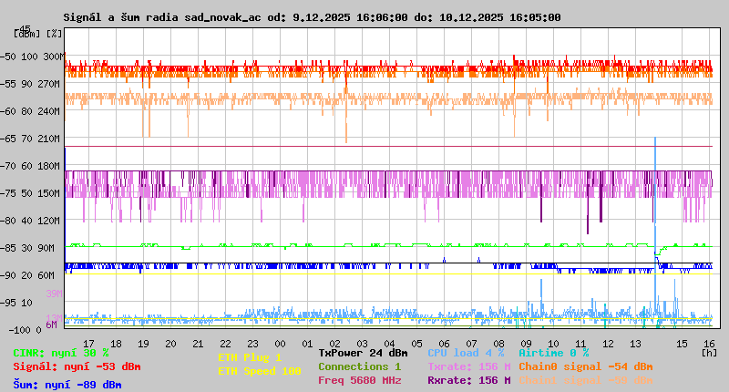Click the 'ETH Plug 1' legend label
This screenshot has height=392, width=729.
point(250,357)
